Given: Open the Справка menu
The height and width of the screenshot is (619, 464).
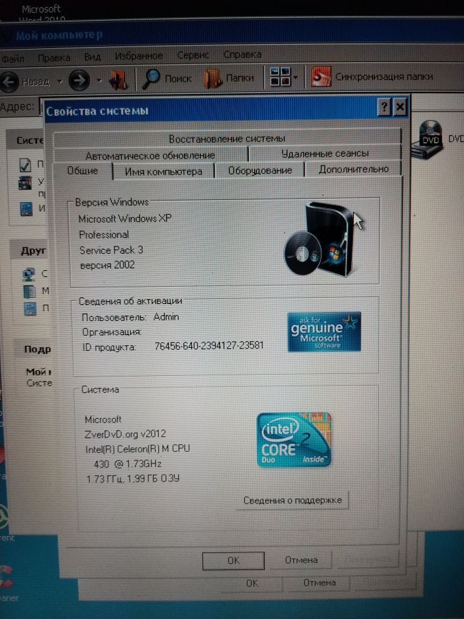Looking at the screenshot, I should pos(242,54).
